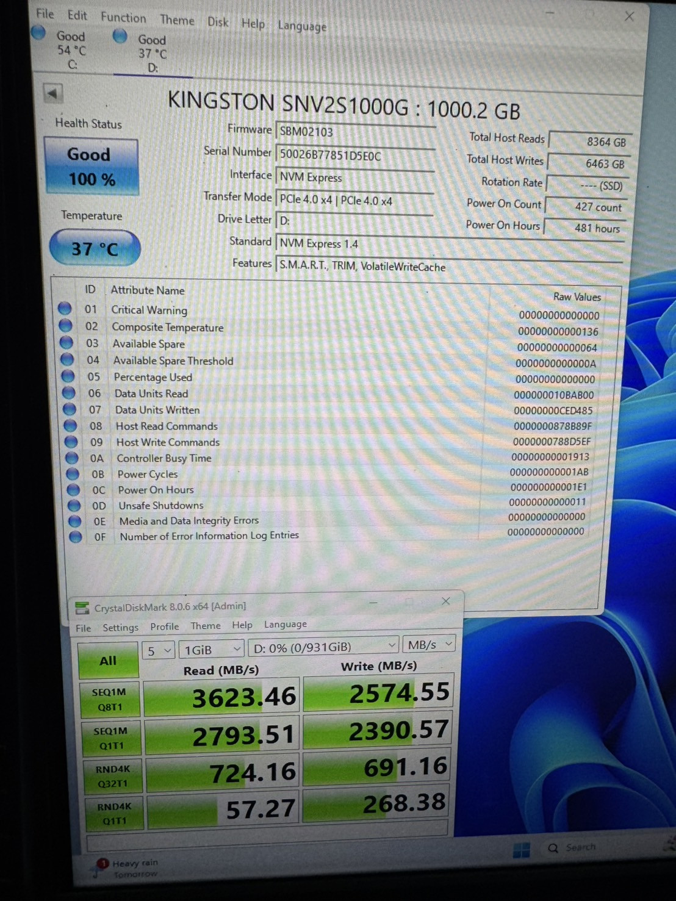The height and width of the screenshot is (901, 676).
Task: Click the status dot for Data Units Read
Action: click(x=69, y=392)
